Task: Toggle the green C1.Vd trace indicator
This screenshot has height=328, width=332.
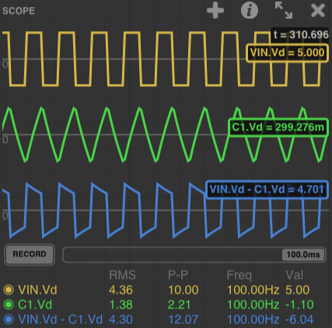Action: coord(9,305)
